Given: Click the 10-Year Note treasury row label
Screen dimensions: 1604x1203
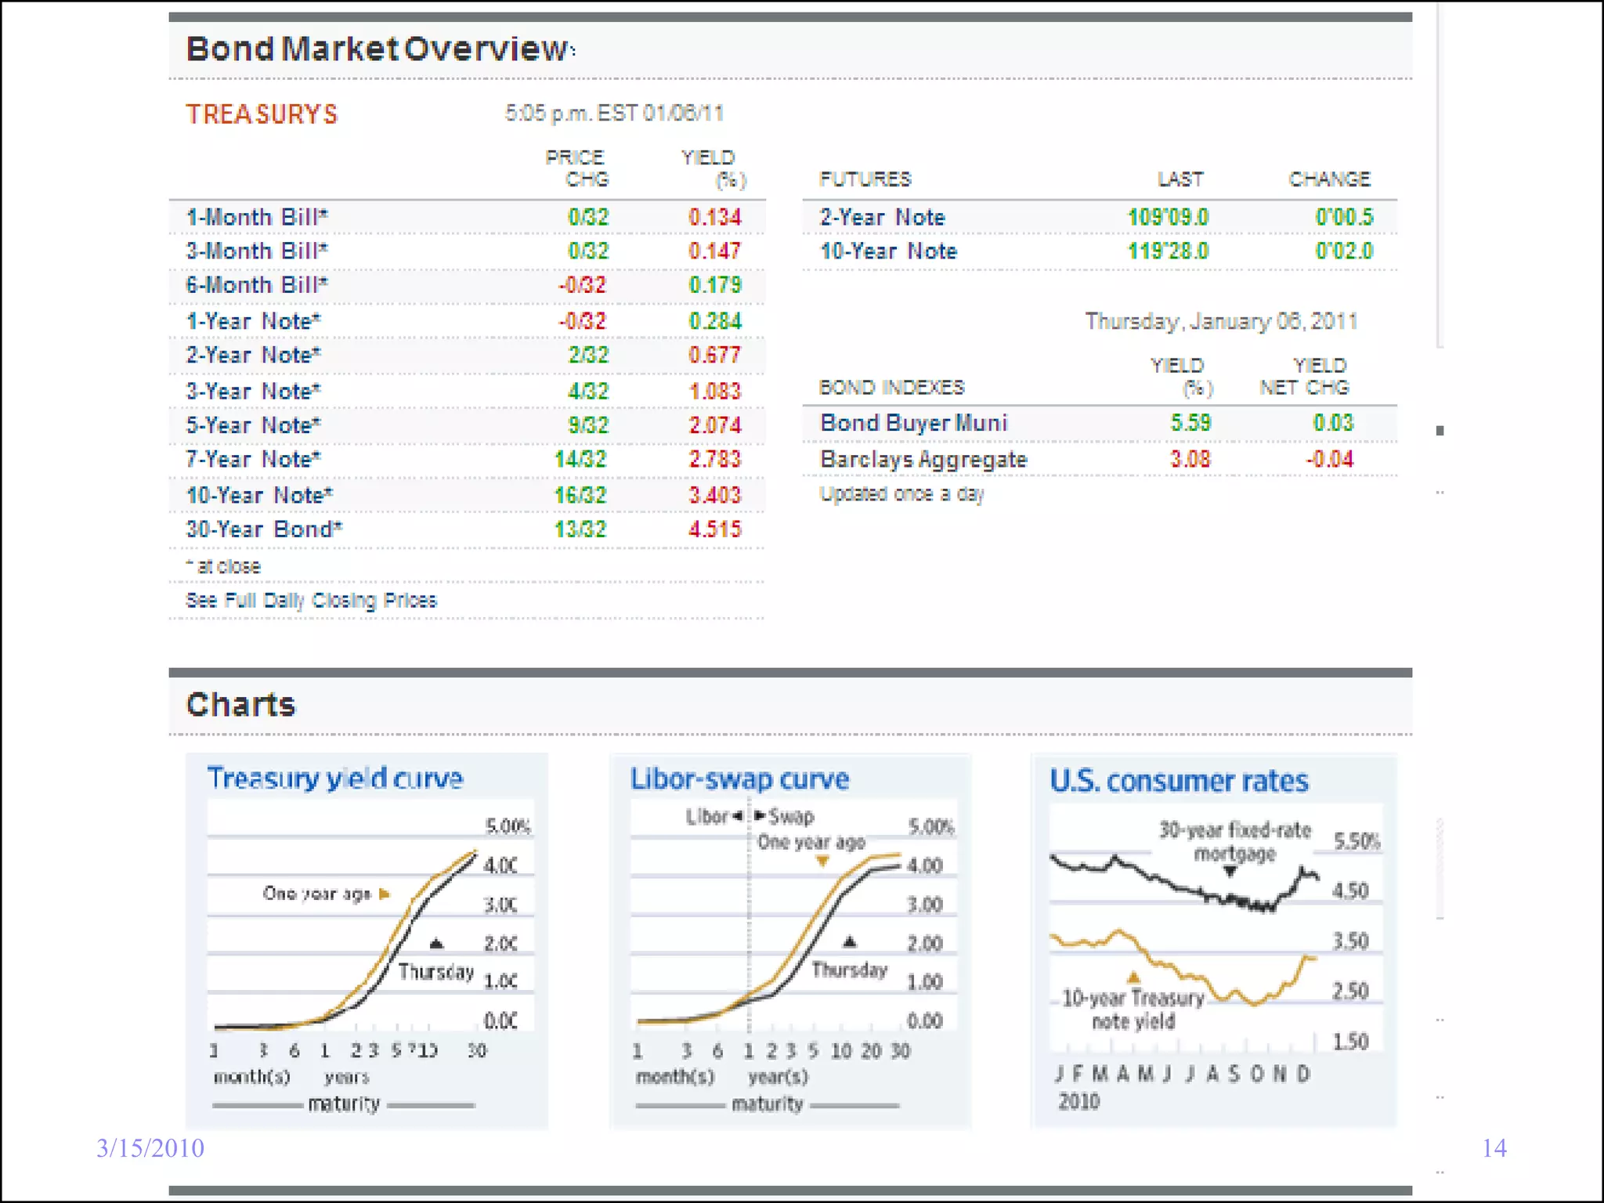Looking at the screenshot, I should tap(259, 495).
